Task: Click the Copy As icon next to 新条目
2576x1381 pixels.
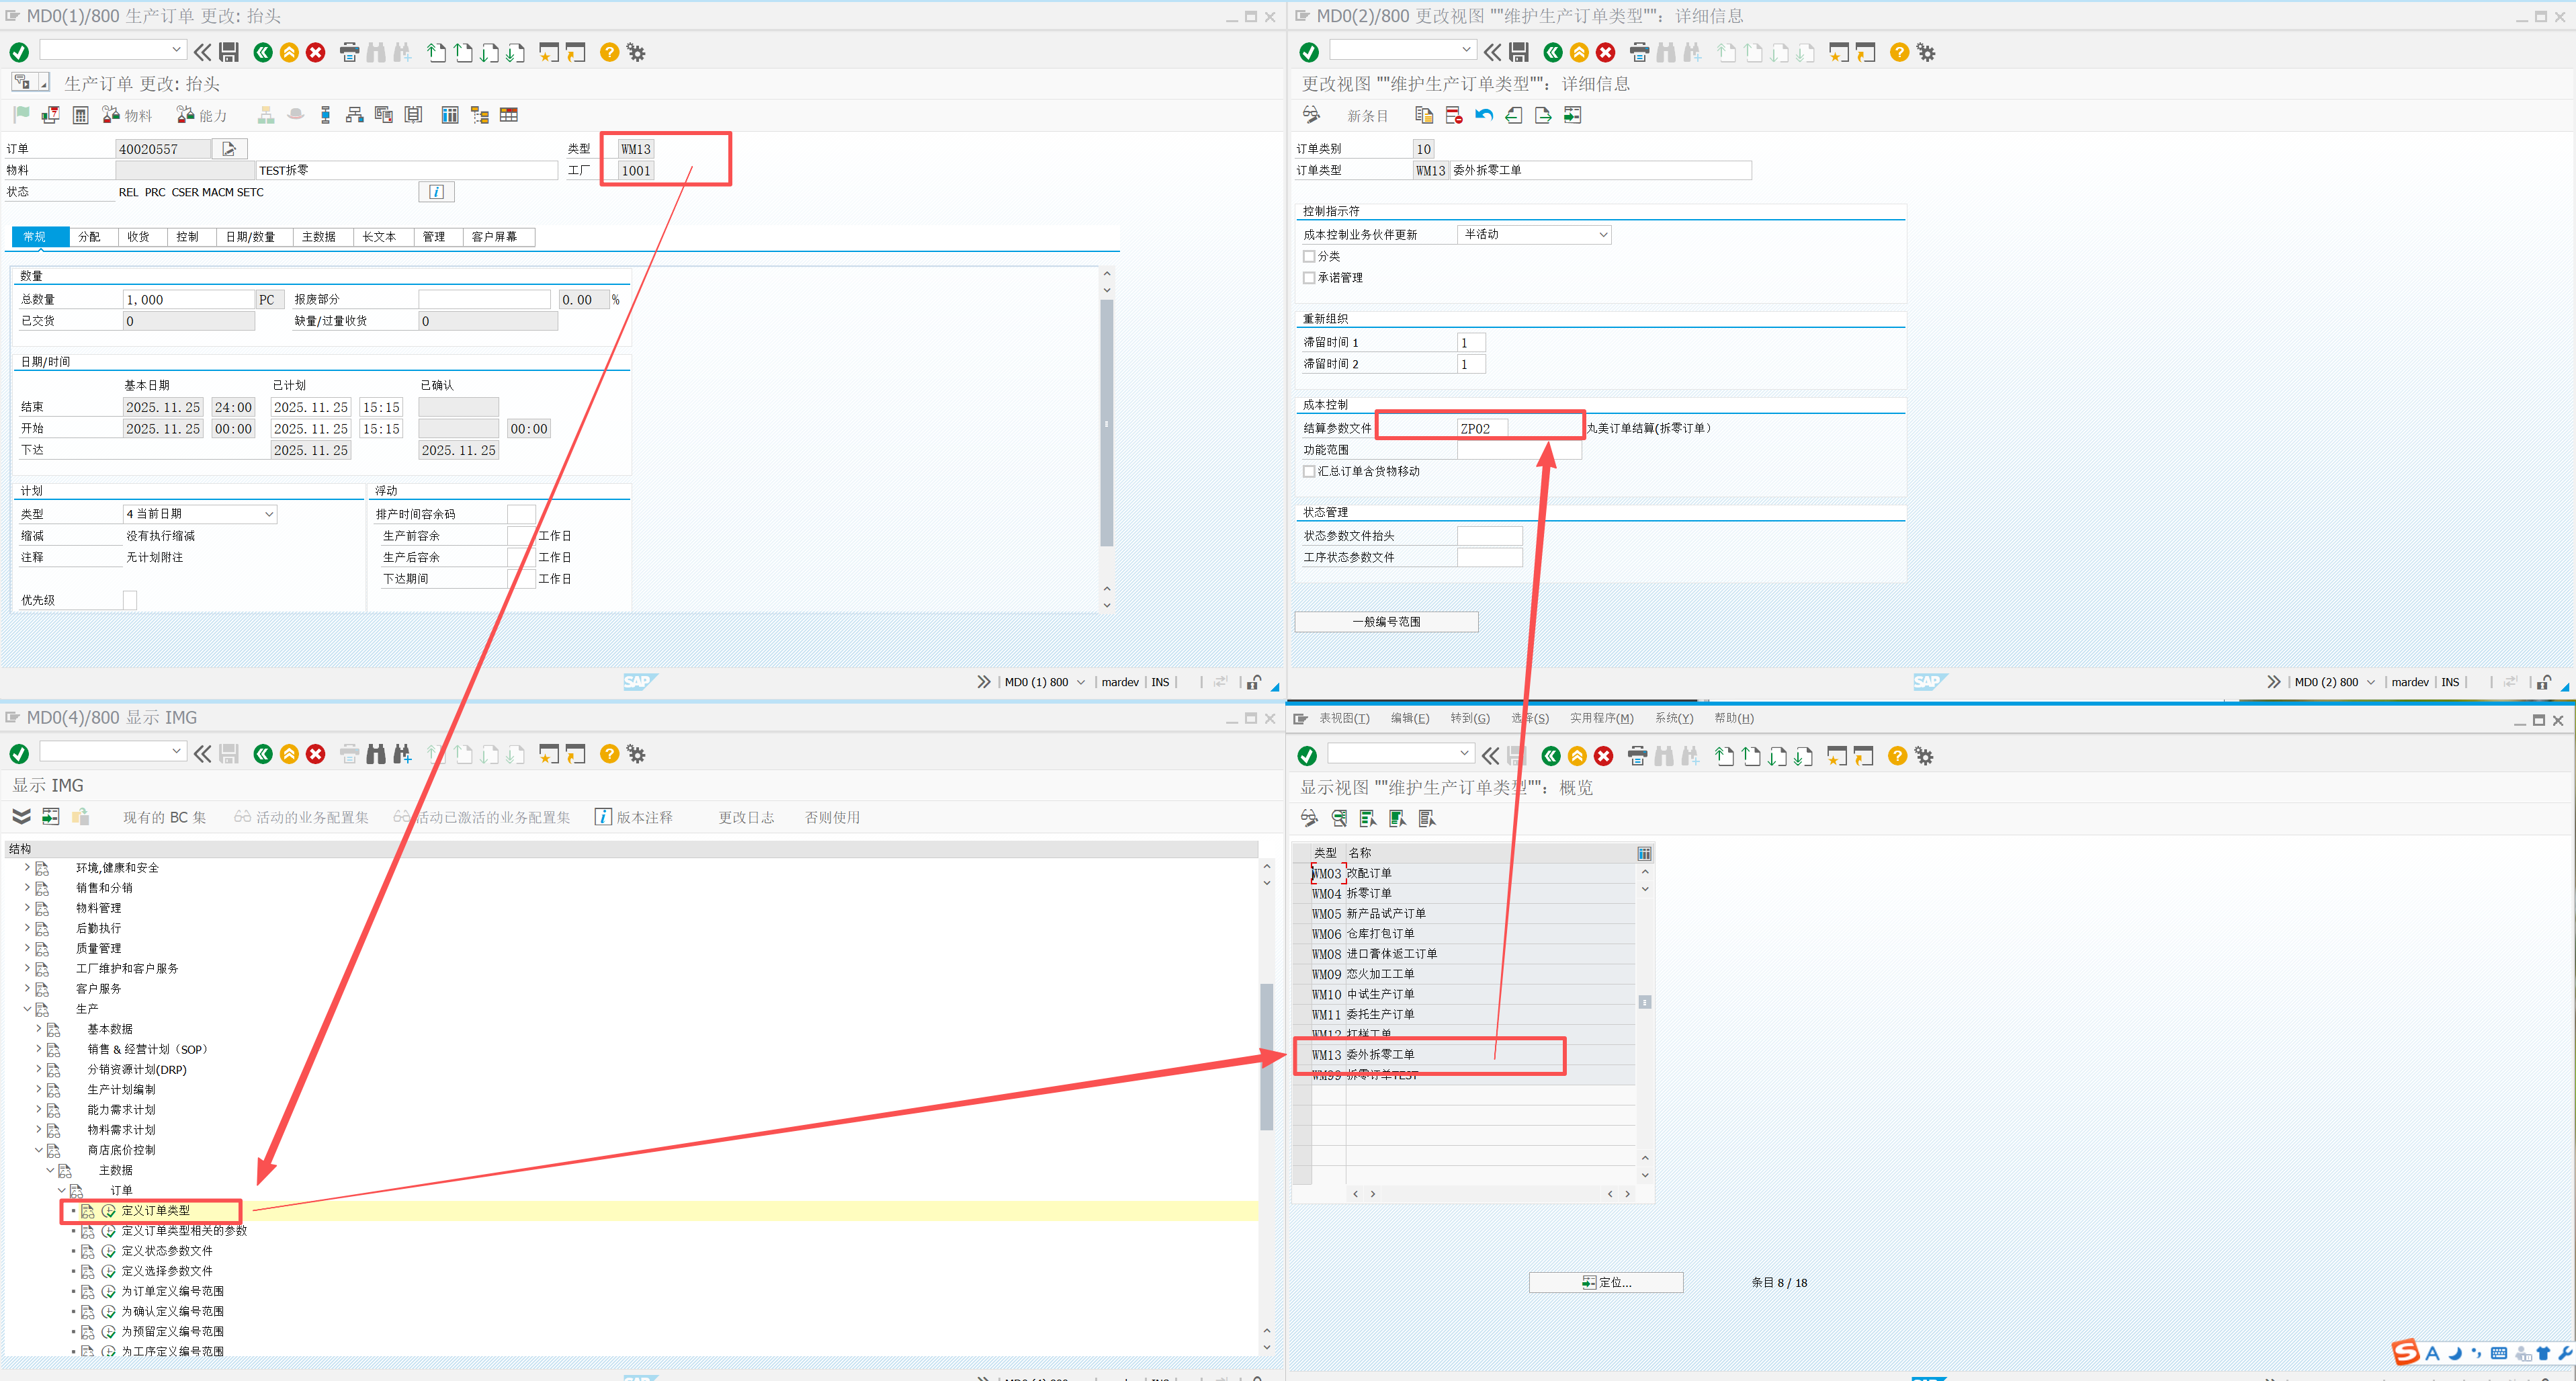Action: tap(1423, 115)
